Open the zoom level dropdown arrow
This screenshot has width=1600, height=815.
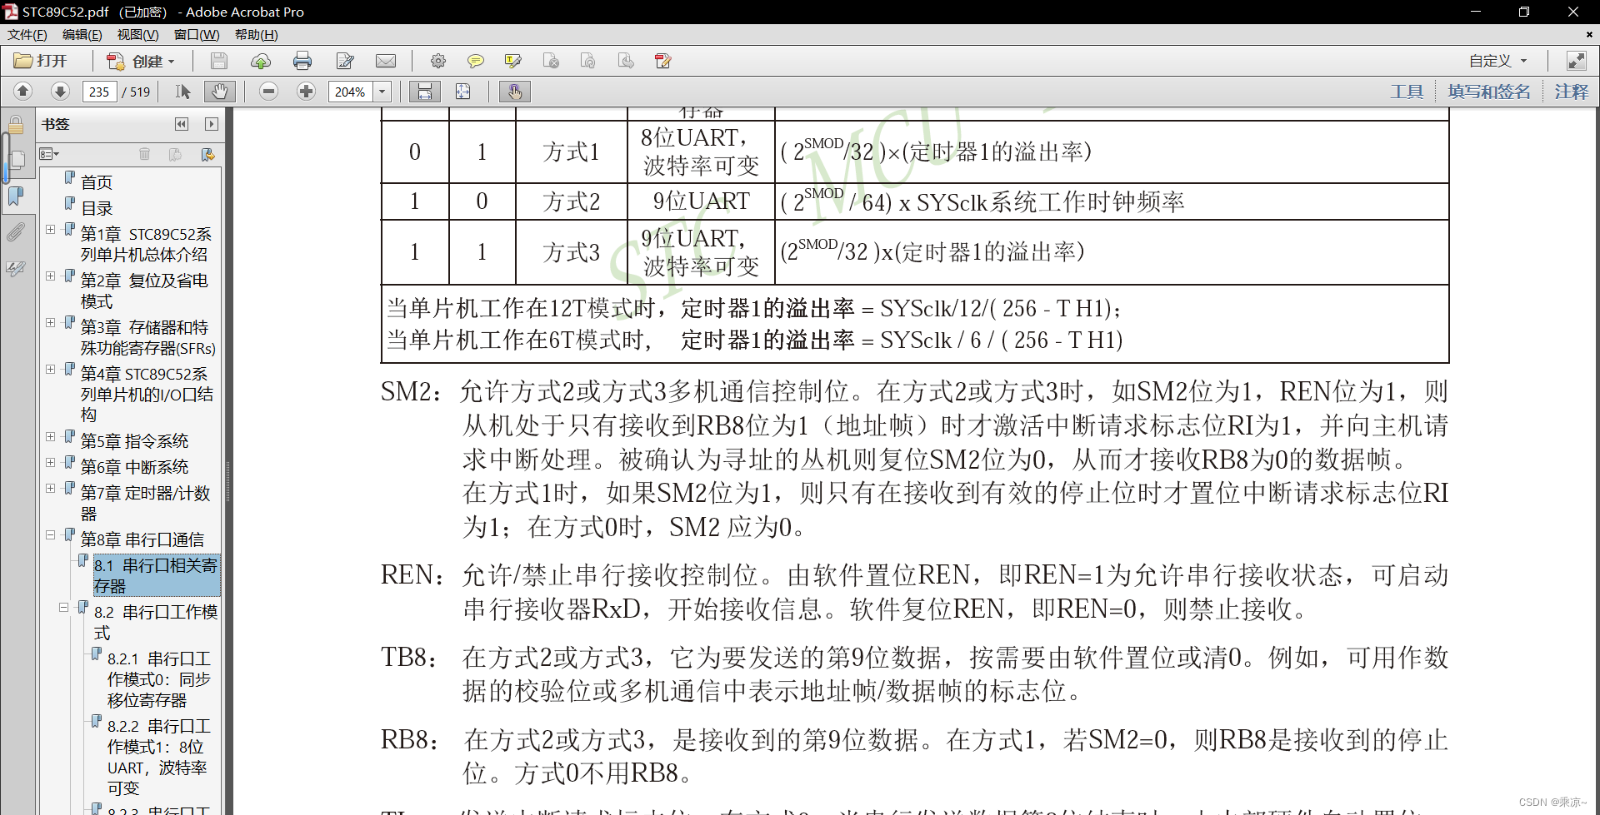point(382,92)
